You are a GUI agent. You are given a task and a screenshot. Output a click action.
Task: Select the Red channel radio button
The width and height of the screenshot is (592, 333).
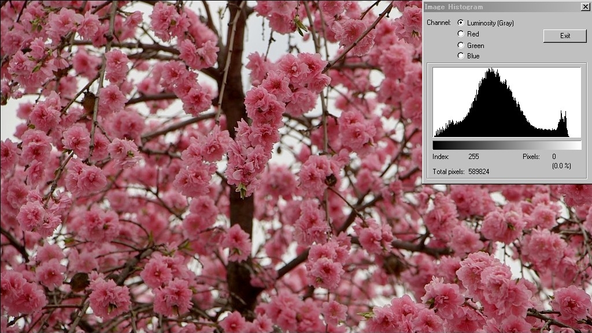(x=461, y=34)
